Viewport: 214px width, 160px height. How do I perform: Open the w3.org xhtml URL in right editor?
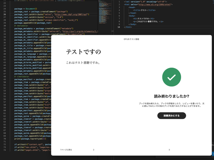coord(155,5)
